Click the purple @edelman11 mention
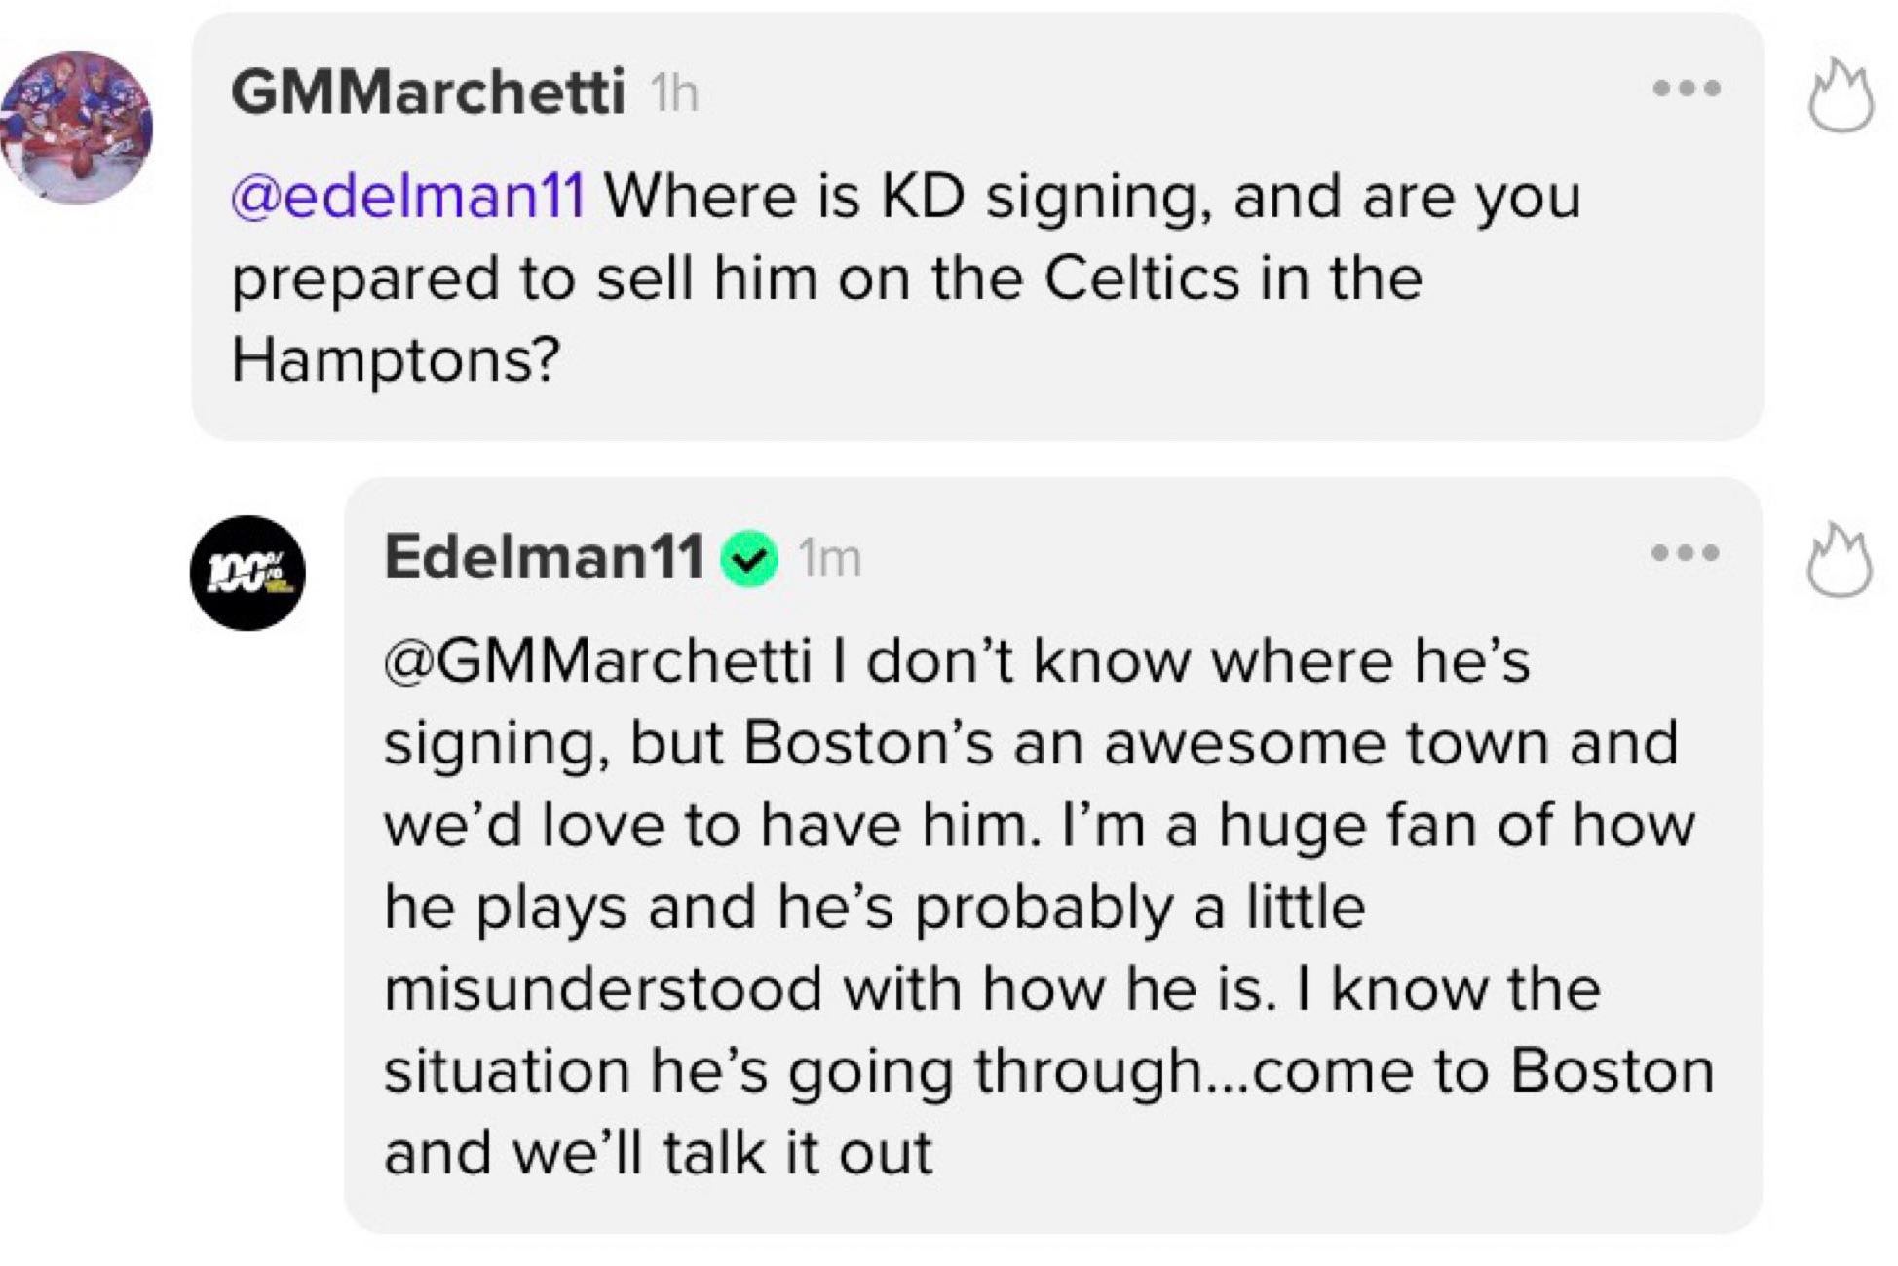 (x=408, y=196)
